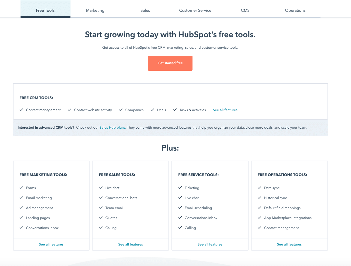Viewport: 351px width, 266px height.
Task: Click See all features under Free Sales Tools
Action: coord(130,244)
